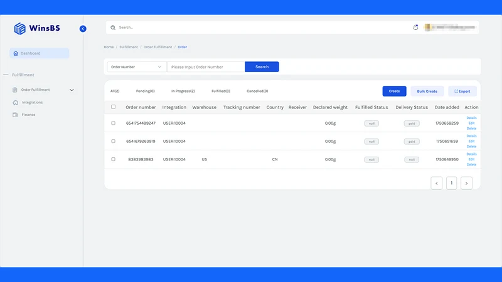Export the orders list

point(462,91)
